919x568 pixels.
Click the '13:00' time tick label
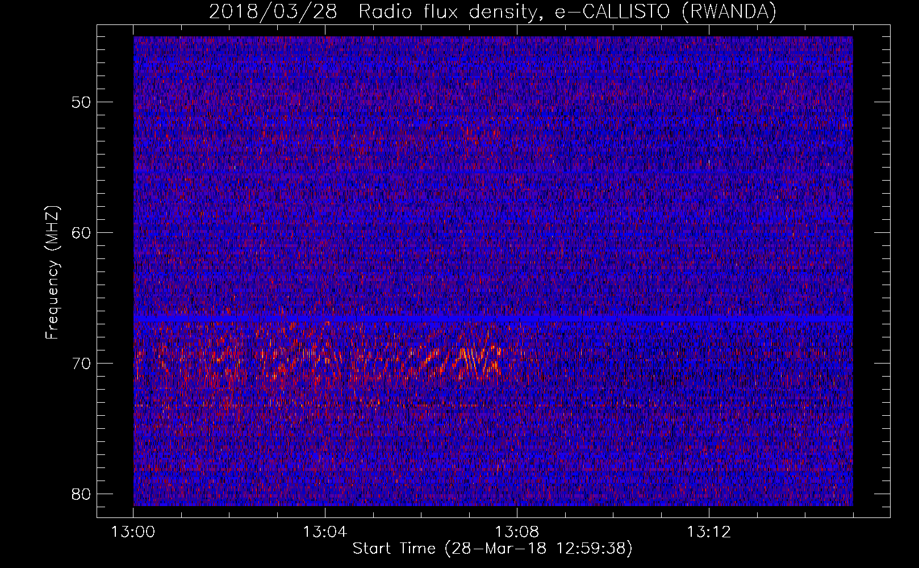(133, 532)
